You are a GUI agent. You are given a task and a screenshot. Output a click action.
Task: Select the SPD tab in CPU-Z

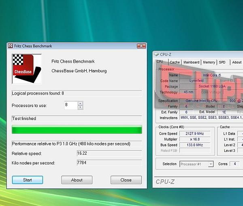click(x=222, y=62)
